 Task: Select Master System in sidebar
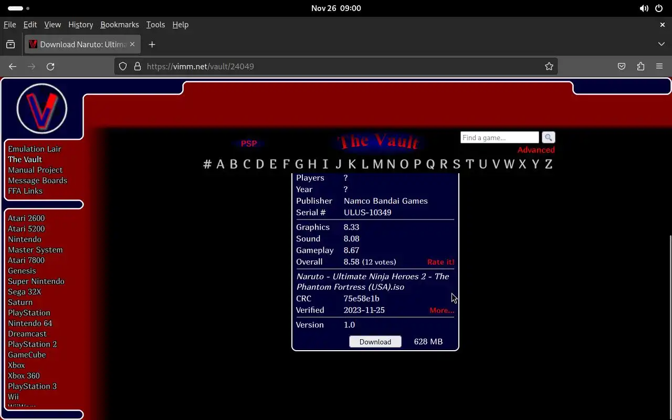[35, 250]
